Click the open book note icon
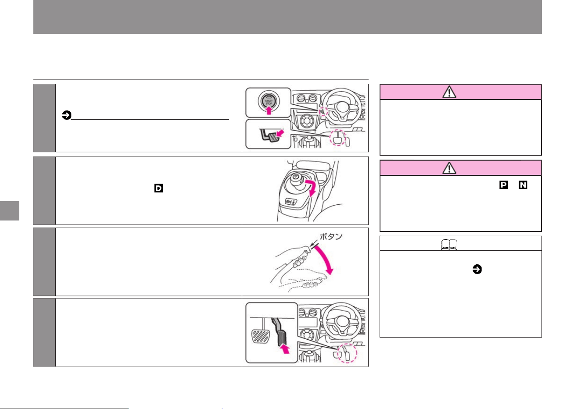The height and width of the screenshot is (409, 581). point(449,245)
